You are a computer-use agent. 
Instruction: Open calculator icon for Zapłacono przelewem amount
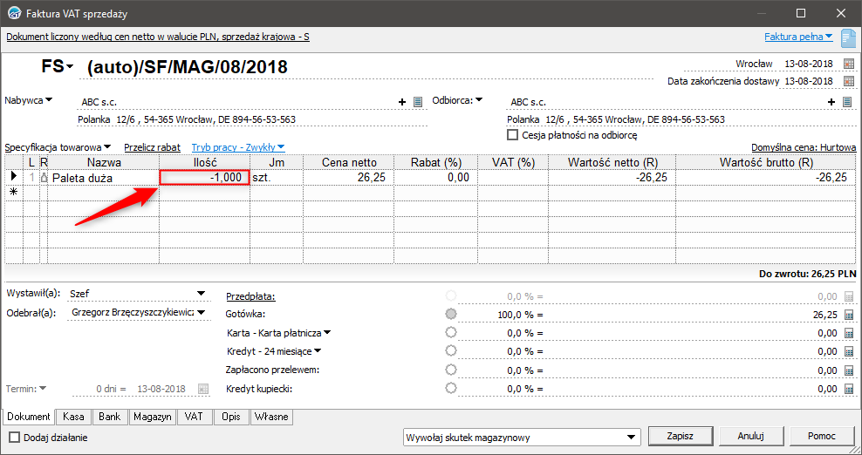pyautogui.click(x=849, y=370)
